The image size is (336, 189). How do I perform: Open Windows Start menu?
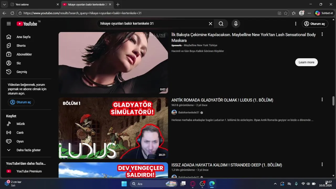point(124,184)
